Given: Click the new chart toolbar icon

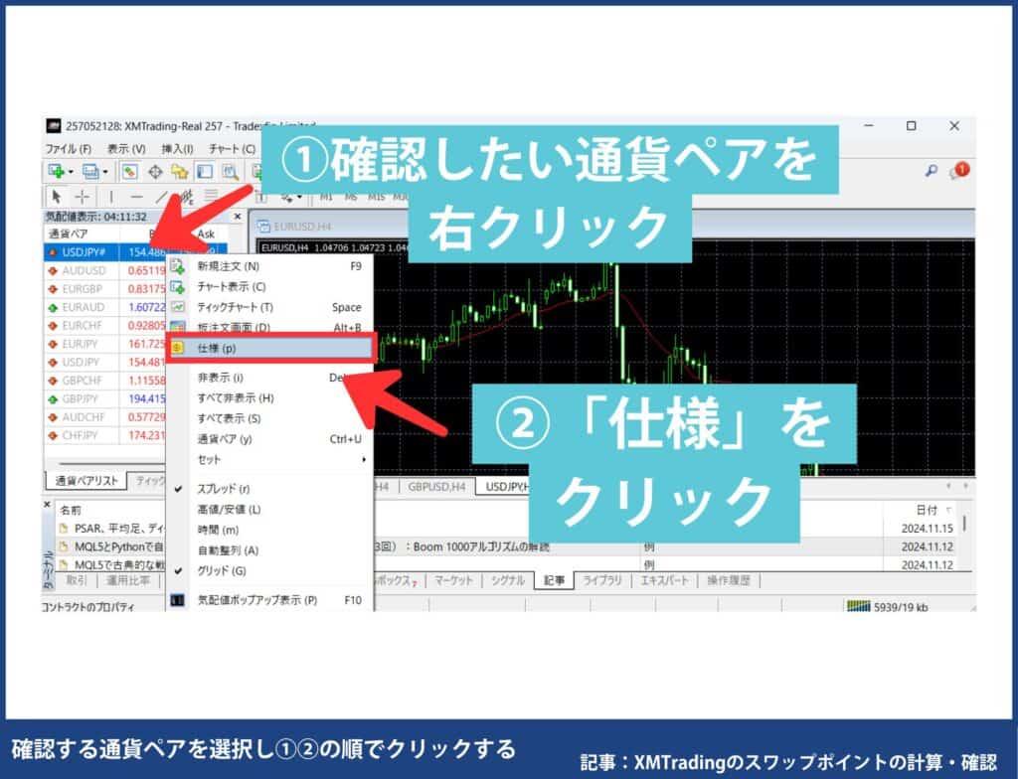Looking at the screenshot, I should (56, 171).
